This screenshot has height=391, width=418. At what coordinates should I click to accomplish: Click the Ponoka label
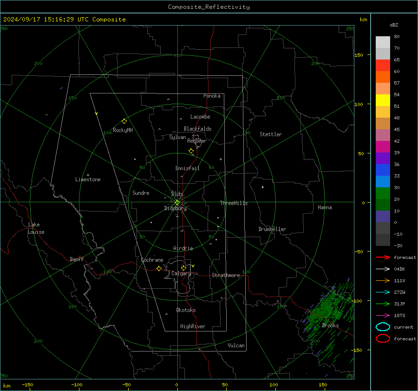[x=212, y=96]
